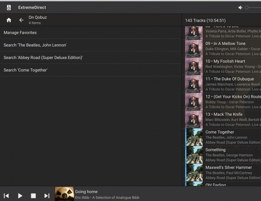
Task: Go back with the left arrow icon
Action: [21, 20]
